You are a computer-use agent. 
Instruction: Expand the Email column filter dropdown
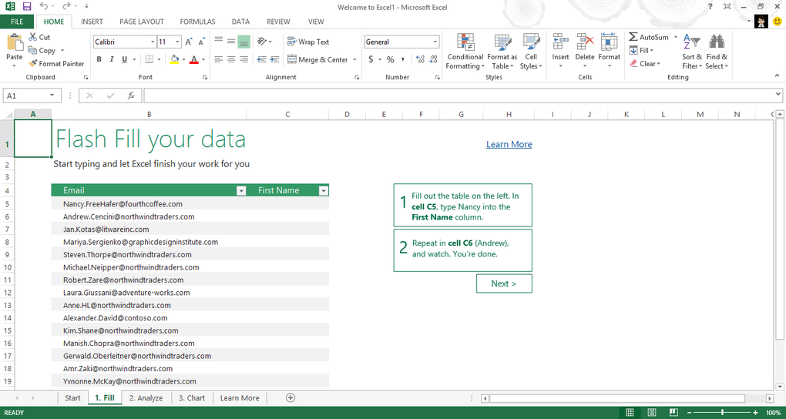(x=241, y=190)
